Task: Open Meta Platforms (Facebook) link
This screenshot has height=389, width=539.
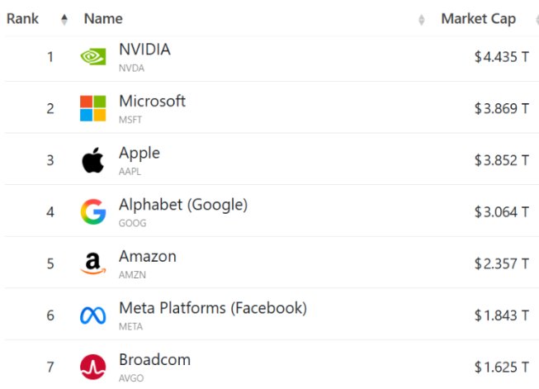Action: [212, 308]
